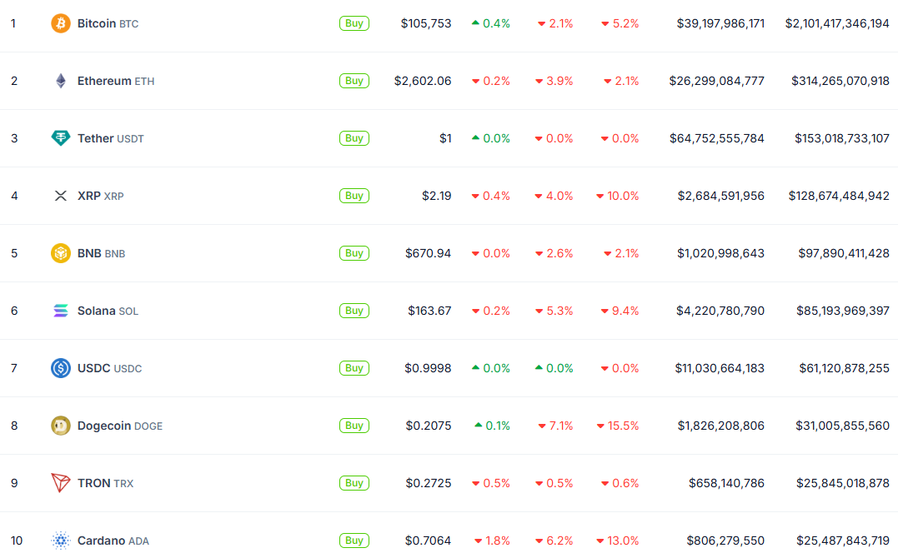Viewport: 898px width, 558px height.
Task: Go to the TRON TRX coin page
Action: click(x=105, y=483)
